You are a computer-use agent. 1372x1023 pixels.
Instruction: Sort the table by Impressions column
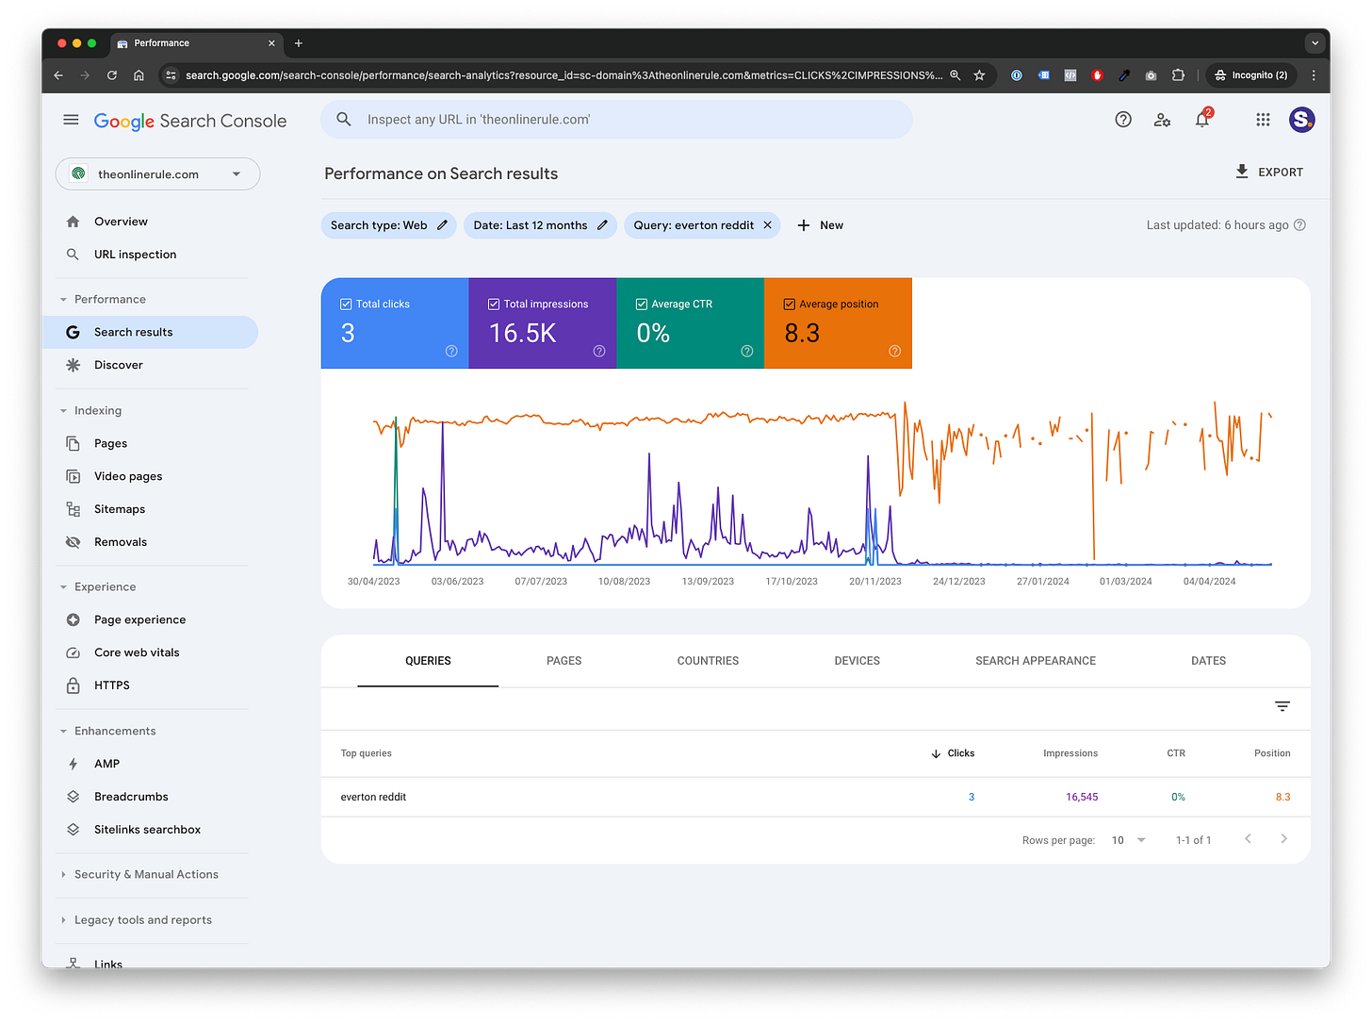point(1070,753)
